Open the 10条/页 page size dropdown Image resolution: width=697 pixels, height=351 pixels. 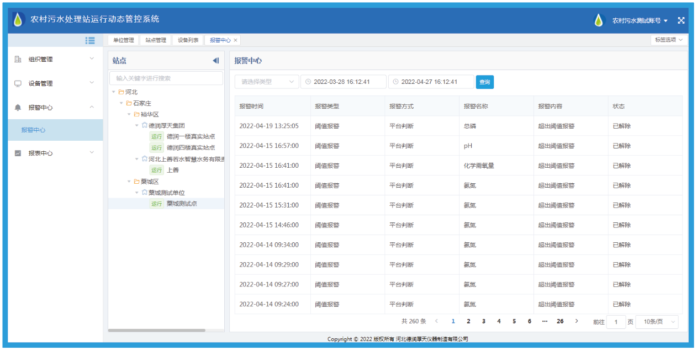657,322
